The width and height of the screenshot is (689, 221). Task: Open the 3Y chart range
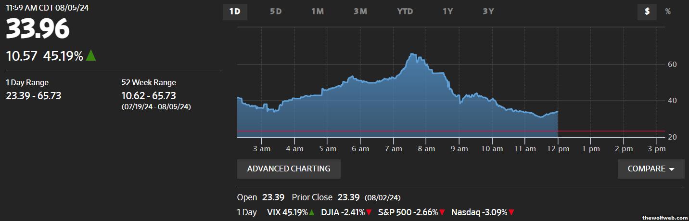pyautogui.click(x=488, y=12)
